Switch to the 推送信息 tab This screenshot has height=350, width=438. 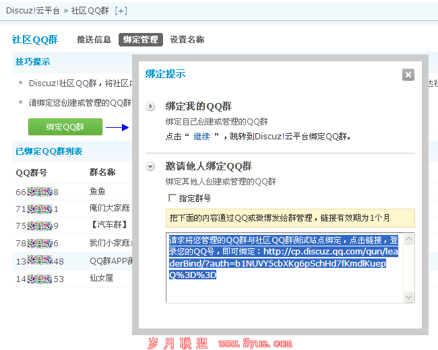pos(94,40)
